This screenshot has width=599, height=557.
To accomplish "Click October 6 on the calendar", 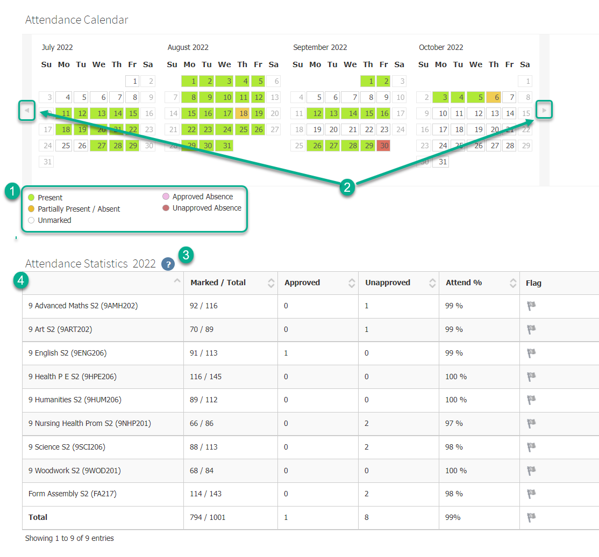I will (494, 97).
